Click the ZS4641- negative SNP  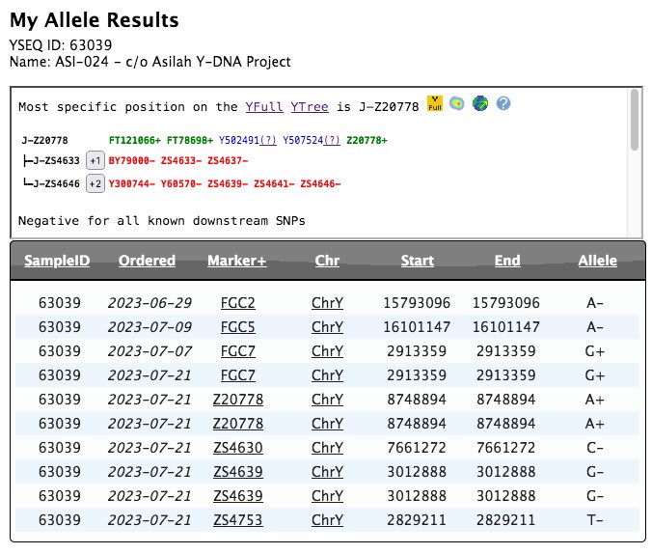click(x=274, y=183)
